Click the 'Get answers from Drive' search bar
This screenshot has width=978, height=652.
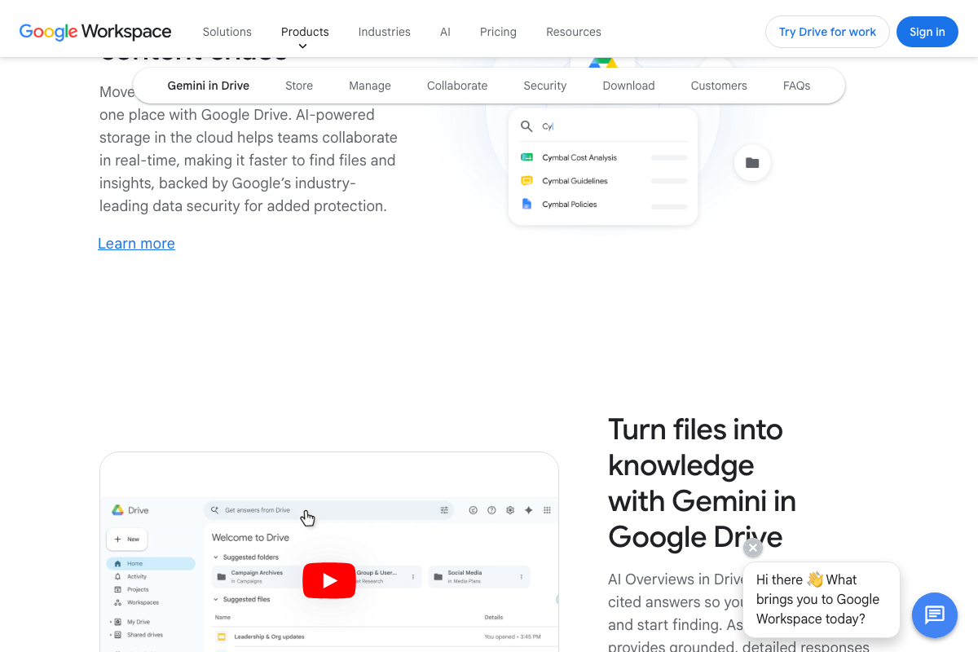[330, 510]
